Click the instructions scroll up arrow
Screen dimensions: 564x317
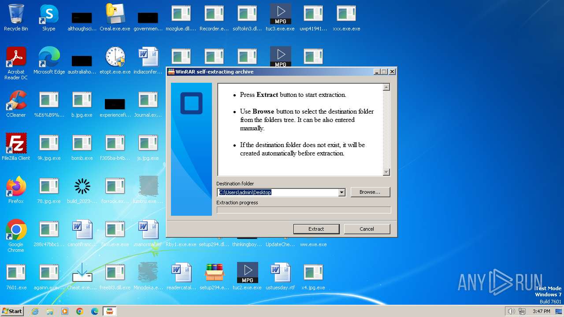click(386, 87)
